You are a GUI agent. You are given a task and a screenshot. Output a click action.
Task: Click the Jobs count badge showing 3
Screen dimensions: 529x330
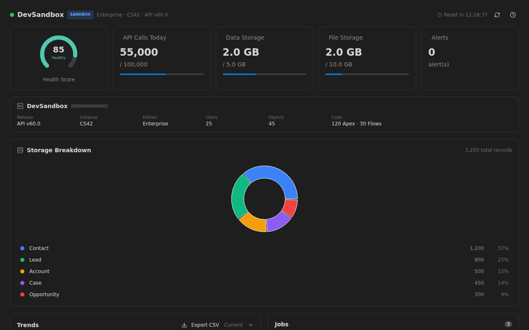[508, 324]
